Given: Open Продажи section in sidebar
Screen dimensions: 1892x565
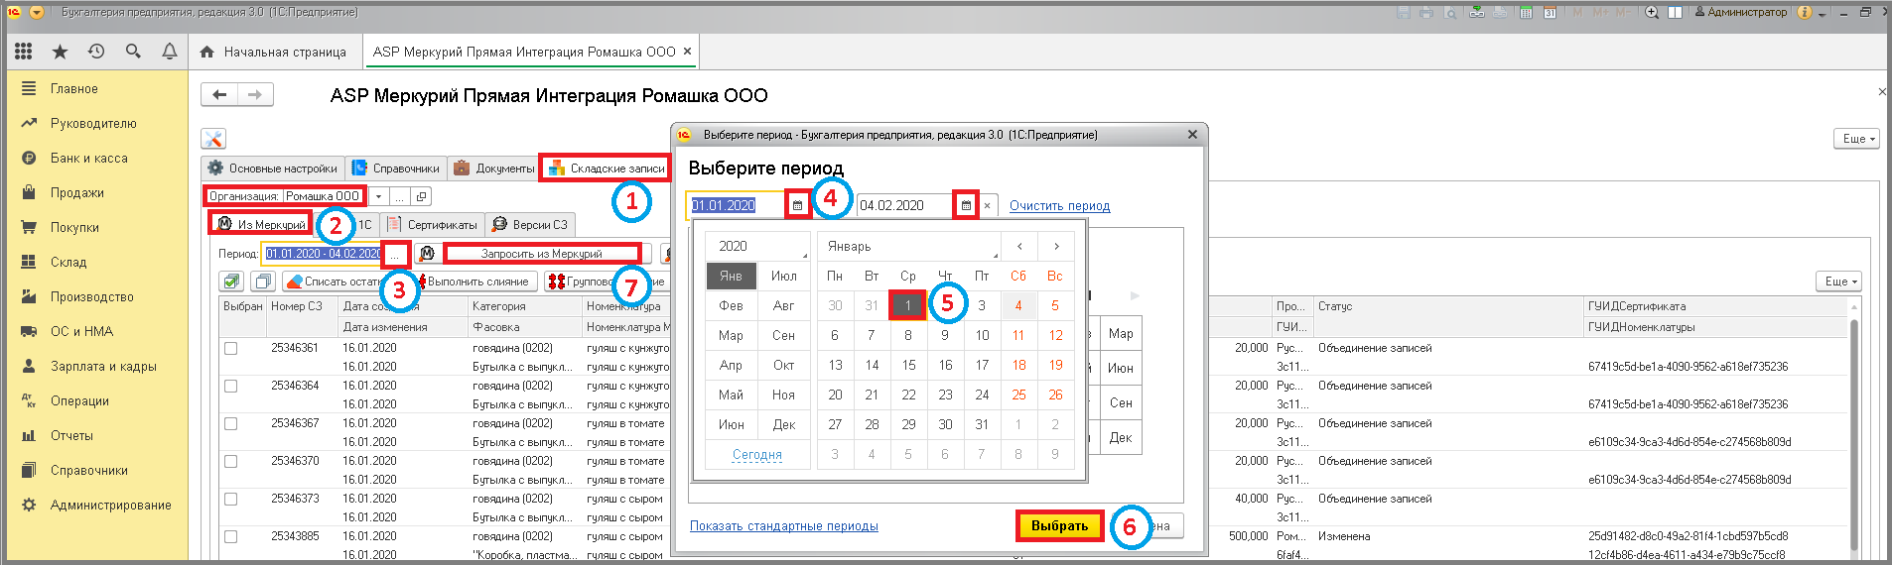Looking at the screenshot, I should pos(77,192).
